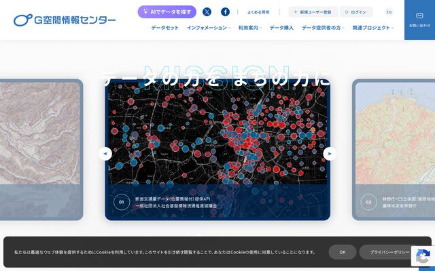Expand the 関連プロジェクト dropdown menu
Screen dimensions: 435x271
click(373, 28)
